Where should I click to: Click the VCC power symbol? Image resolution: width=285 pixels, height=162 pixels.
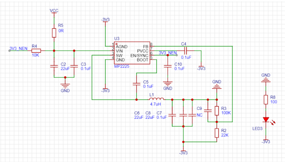click(54, 11)
